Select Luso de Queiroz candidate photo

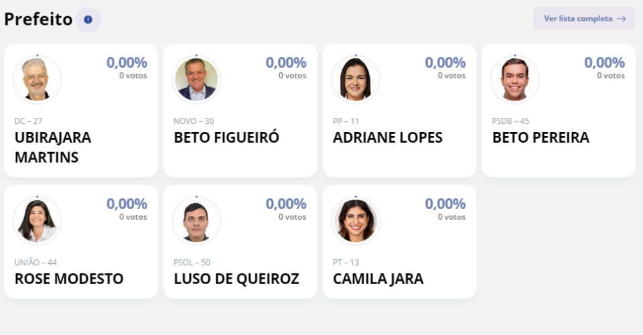[196, 220]
